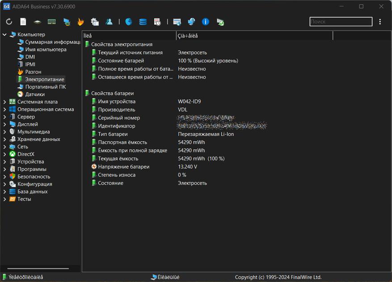The height and width of the screenshot is (282, 392).
Task: Select the Паспортная ёмкость row label
Action: (x=122, y=142)
